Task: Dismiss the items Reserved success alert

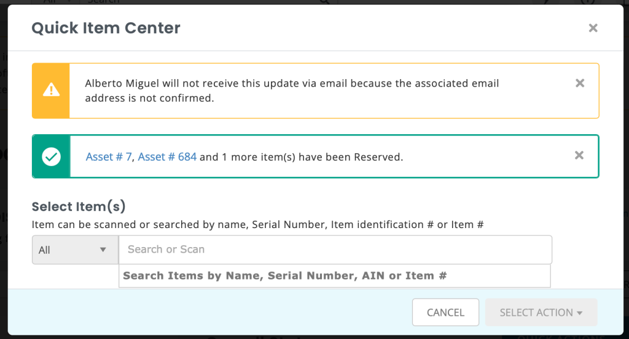Action: tap(579, 155)
